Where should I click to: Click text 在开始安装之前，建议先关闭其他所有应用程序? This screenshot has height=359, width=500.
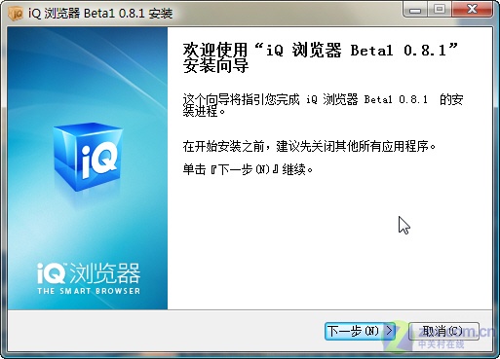(x=309, y=146)
